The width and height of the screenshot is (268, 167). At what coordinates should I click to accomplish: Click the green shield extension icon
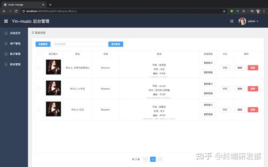click(x=231, y=11)
